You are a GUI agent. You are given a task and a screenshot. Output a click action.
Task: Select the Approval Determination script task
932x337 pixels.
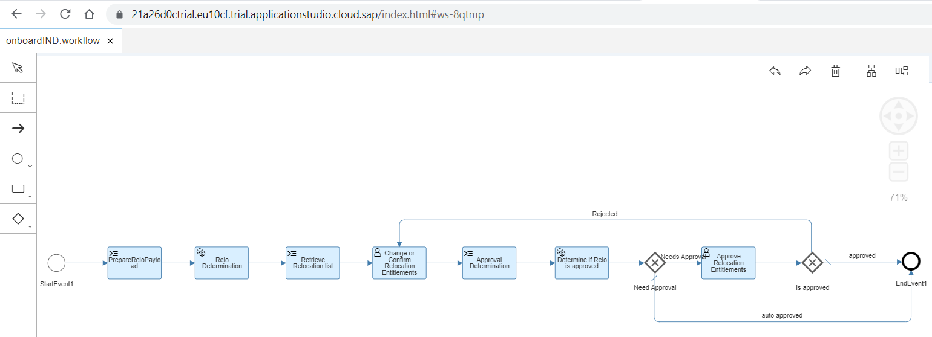coord(489,263)
